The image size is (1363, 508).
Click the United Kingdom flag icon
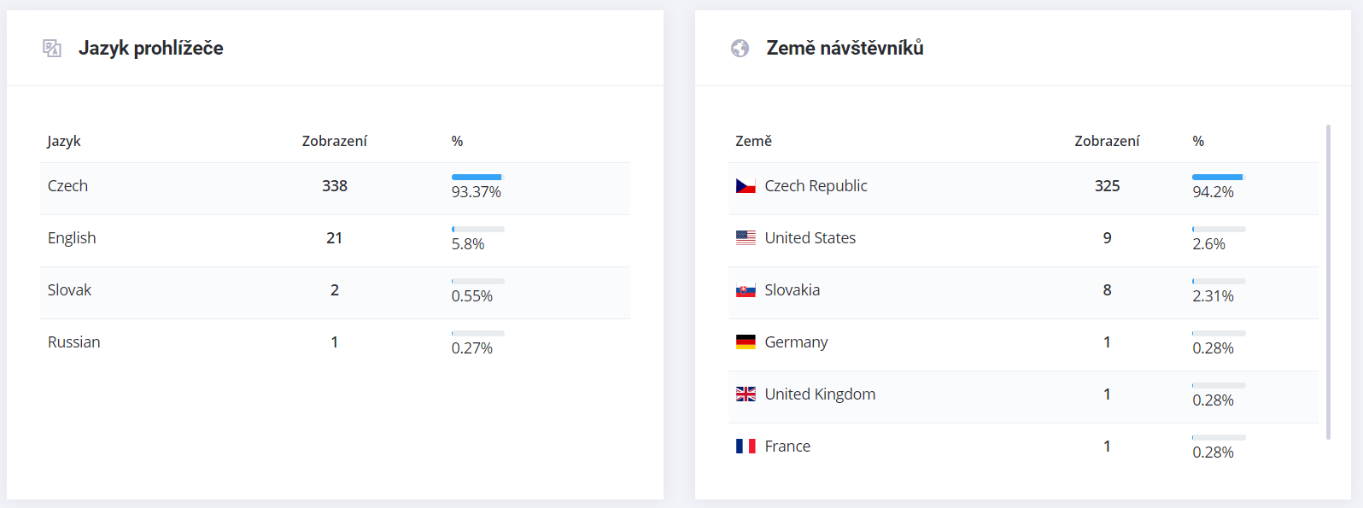[746, 394]
